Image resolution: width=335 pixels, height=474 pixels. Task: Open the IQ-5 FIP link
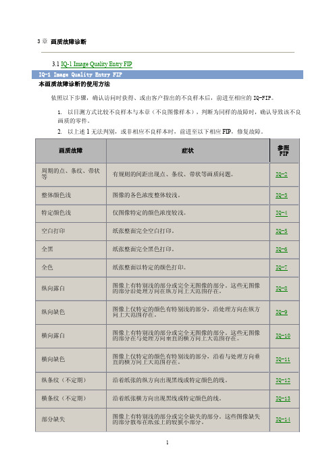click(281, 231)
